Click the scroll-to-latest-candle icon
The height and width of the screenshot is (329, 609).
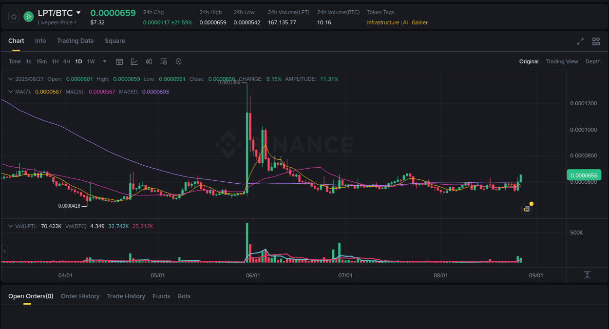[x=588, y=275]
